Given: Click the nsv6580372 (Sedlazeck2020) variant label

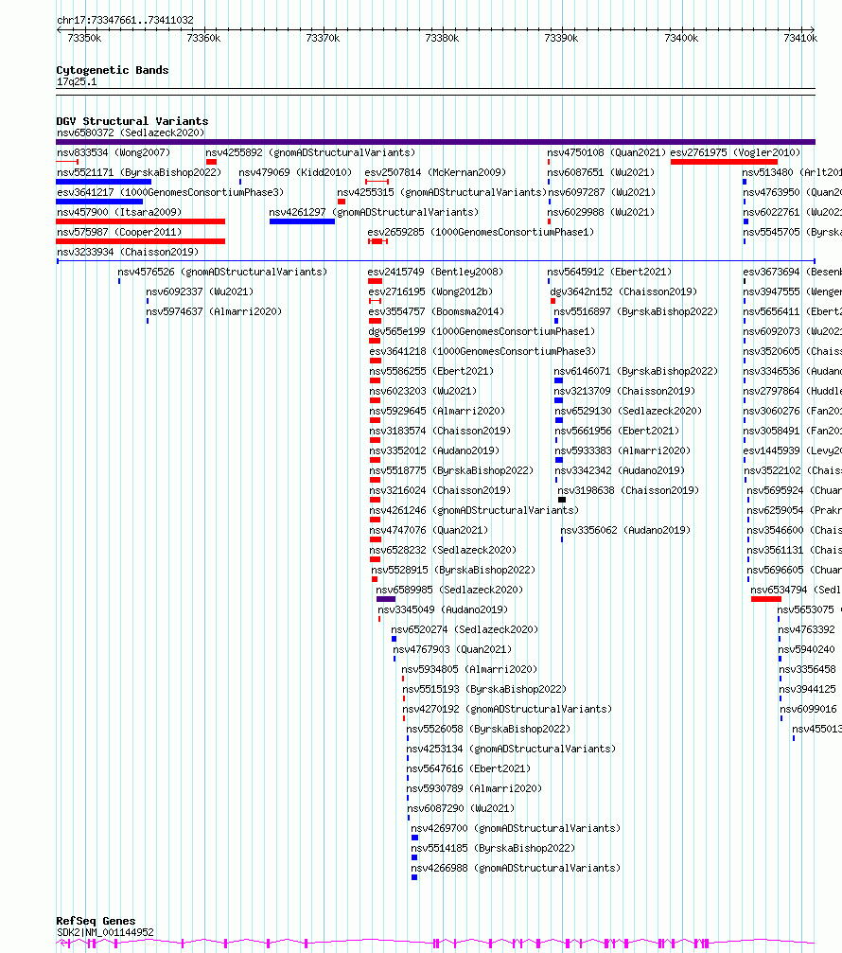Looking at the screenshot, I should [x=130, y=132].
